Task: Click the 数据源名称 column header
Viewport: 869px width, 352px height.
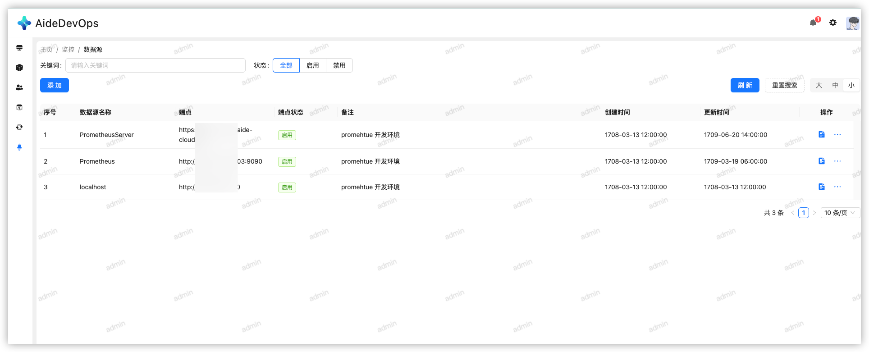Action: [96, 112]
